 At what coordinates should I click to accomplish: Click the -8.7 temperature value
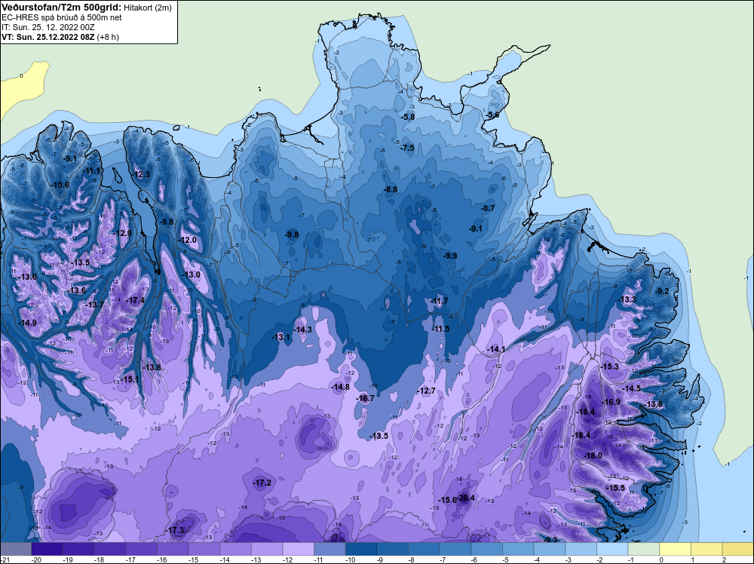(x=488, y=207)
